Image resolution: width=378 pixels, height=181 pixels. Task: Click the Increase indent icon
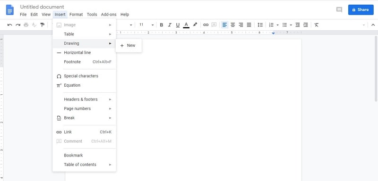point(306,25)
